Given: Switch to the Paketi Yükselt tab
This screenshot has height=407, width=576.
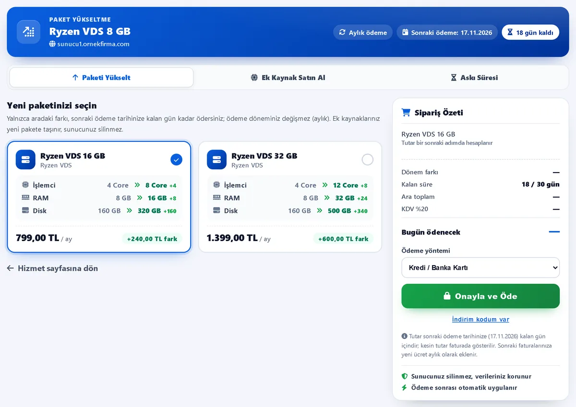Looking at the screenshot, I should point(101,78).
